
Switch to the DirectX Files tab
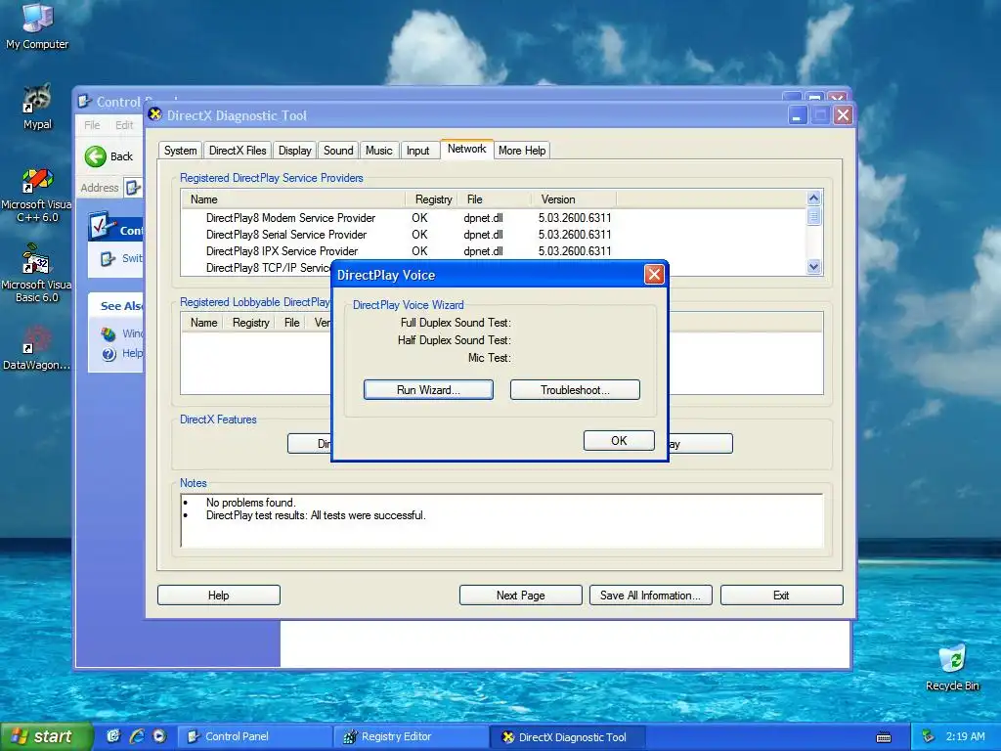238,151
